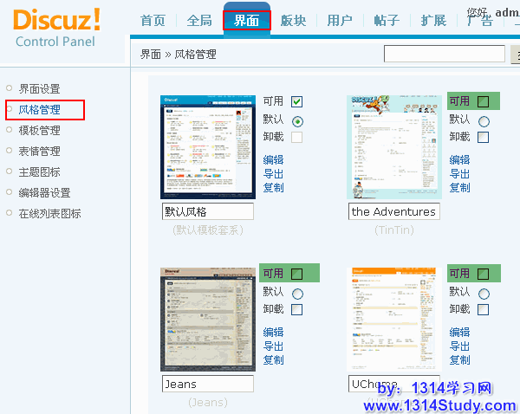The image size is (520, 414).
Task: Click 编辑 link for 默认风格
Action: coord(273,159)
